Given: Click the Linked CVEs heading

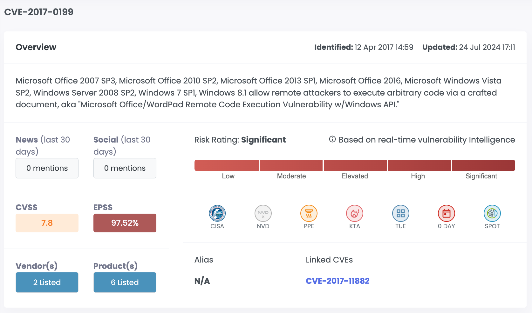Looking at the screenshot, I should coord(329,260).
